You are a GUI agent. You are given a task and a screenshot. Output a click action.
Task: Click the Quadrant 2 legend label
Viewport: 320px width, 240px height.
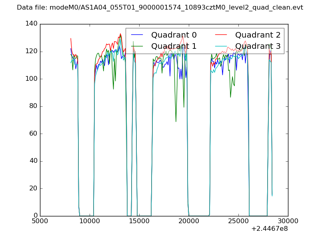[258, 35]
